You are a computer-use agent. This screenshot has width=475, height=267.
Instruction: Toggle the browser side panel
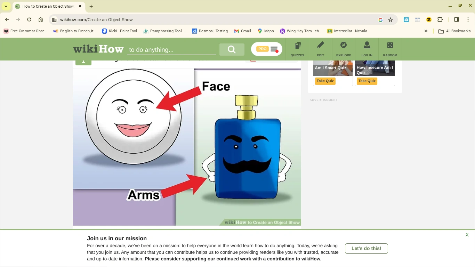[x=457, y=20]
